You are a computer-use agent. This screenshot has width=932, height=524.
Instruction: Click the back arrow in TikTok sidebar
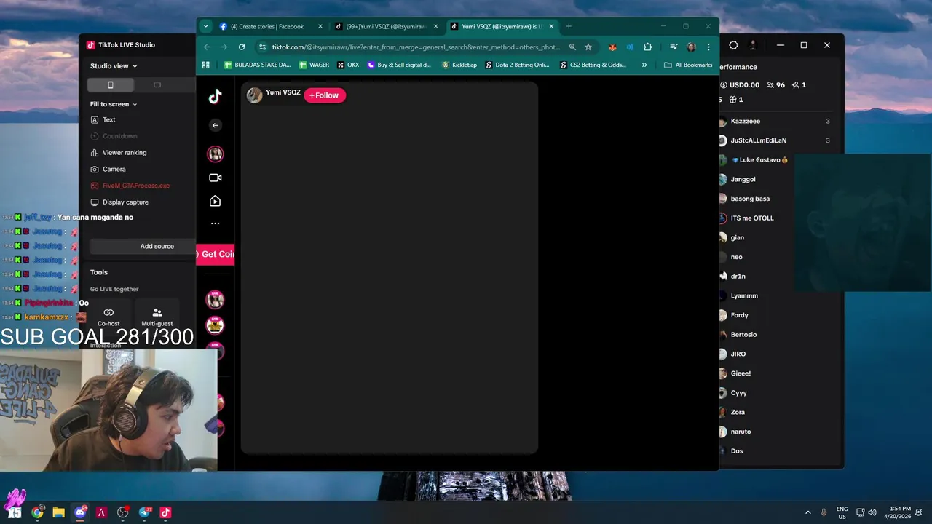click(215, 125)
